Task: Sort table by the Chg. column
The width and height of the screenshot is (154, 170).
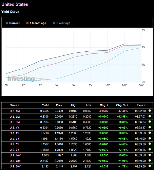Action: (x=104, y=105)
